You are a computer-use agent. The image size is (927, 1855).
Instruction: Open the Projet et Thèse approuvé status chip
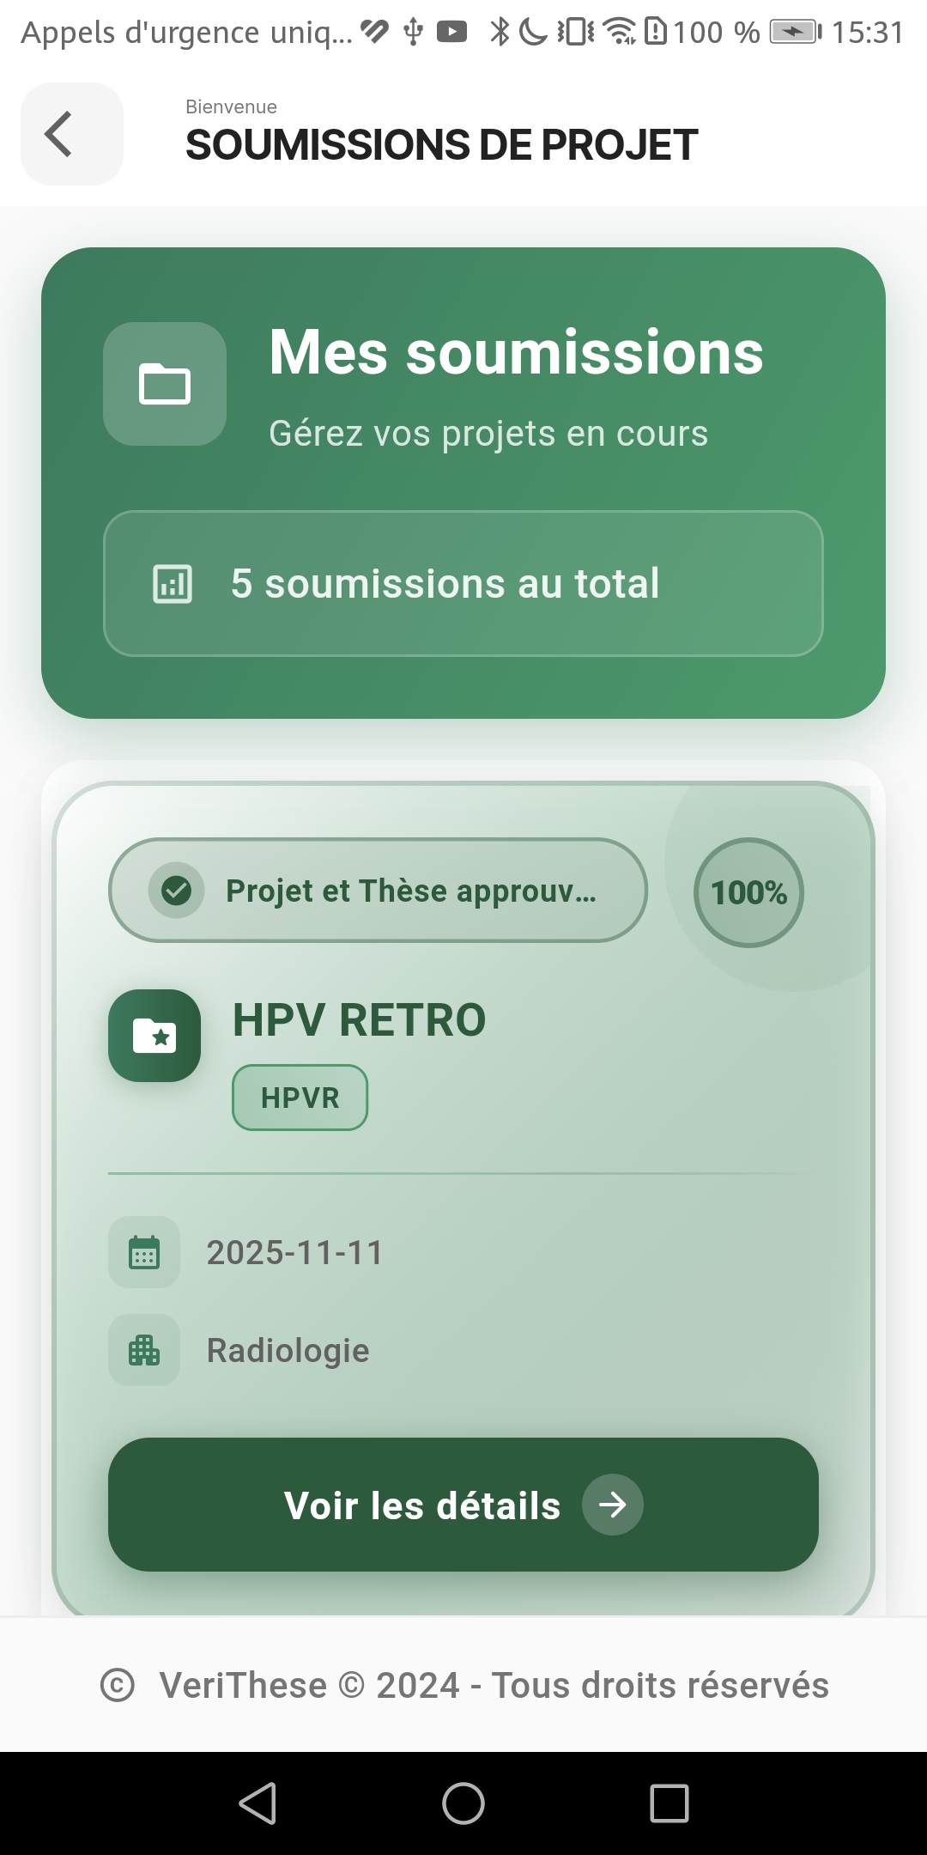click(x=378, y=891)
